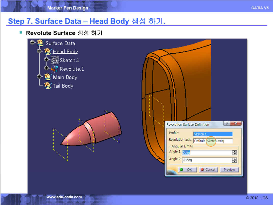Select the Revolute.1 surface icon in tree

[x=55, y=69]
